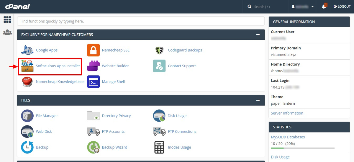Launch the Softaculous Apps Installer icon

click(27, 66)
